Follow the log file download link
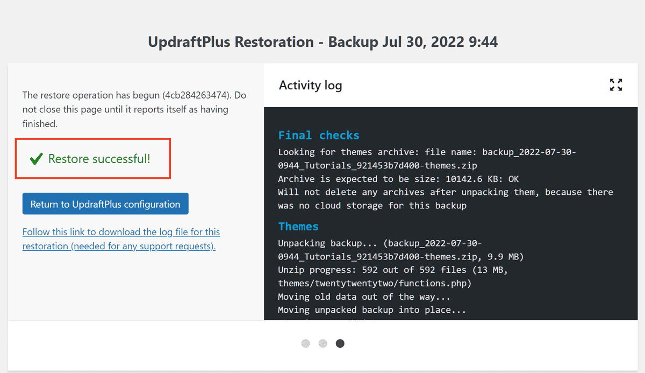The width and height of the screenshot is (645, 373). tap(120, 238)
